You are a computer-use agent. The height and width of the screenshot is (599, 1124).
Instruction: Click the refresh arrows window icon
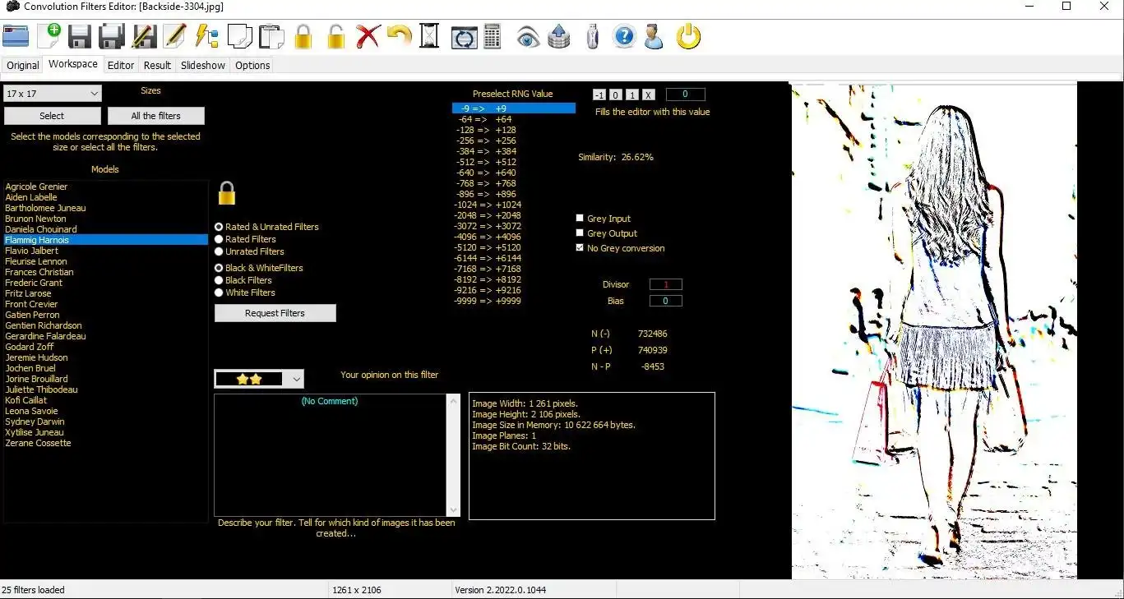point(465,37)
